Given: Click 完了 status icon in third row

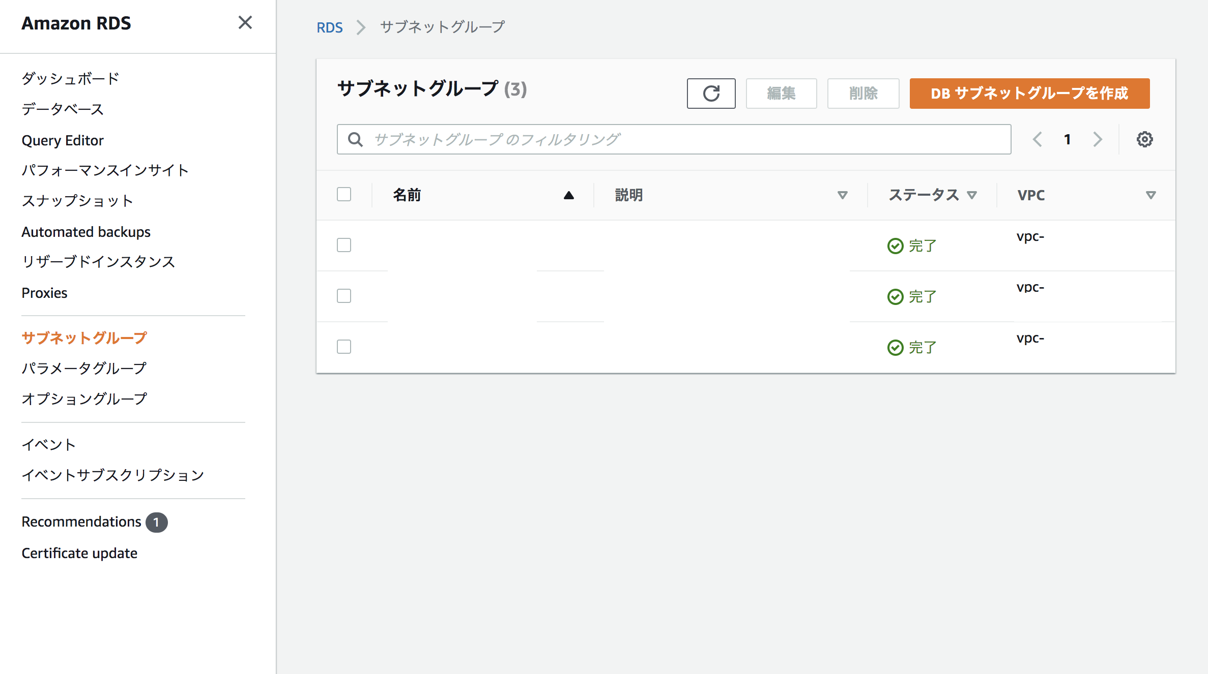Looking at the screenshot, I should coord(895,348).
